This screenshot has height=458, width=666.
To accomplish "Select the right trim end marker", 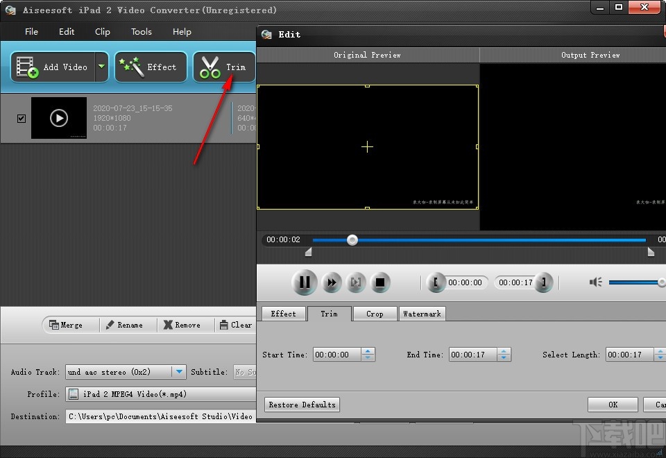I will pyautogui.click(x=651, y=253).
